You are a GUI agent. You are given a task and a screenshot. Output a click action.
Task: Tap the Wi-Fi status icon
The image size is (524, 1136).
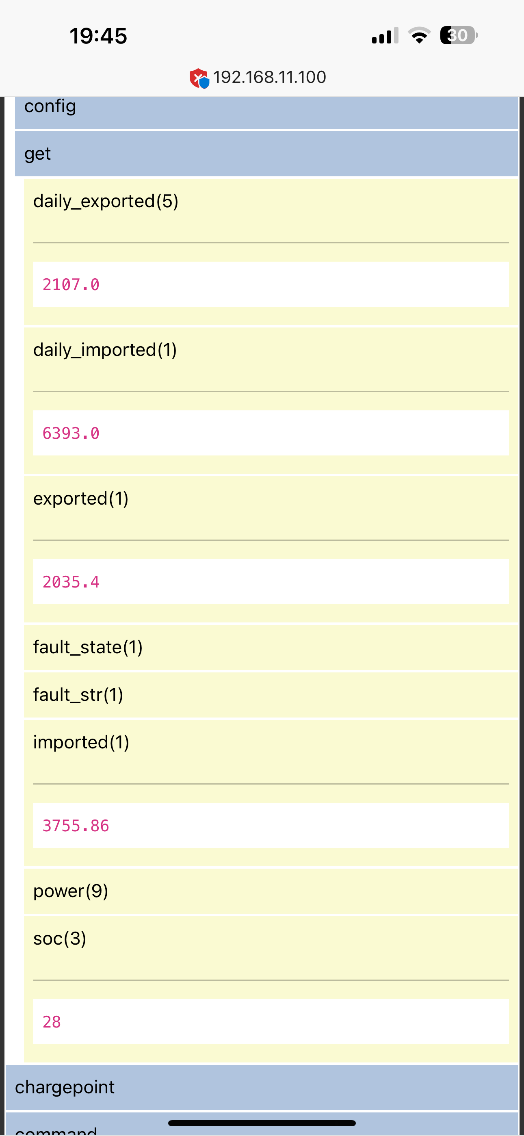[419, 35]
